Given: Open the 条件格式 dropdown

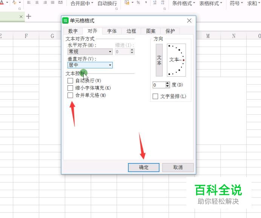Looking at the screenshot, I should point(183,3).
